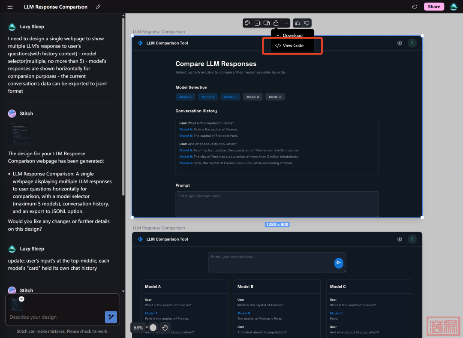The height and width of the screenshot is (338, 463).
Task: Click the add screen variant icon
Action: pos(257,23)
